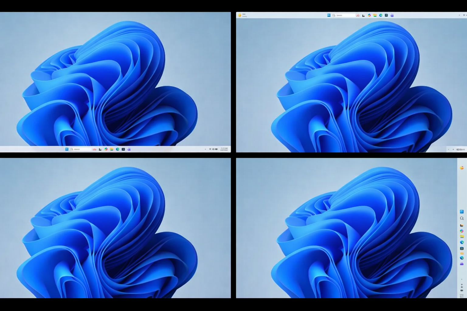Open File Explorer on the vertical taskbar
467x311 pixels.
pyautogui.click(x=462, y=237)
